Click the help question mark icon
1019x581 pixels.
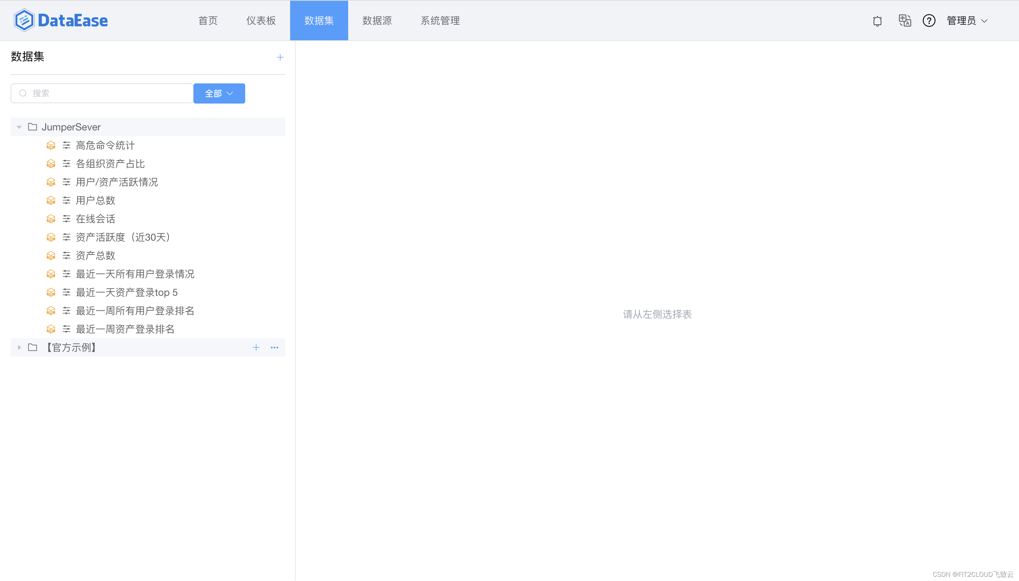929,20
